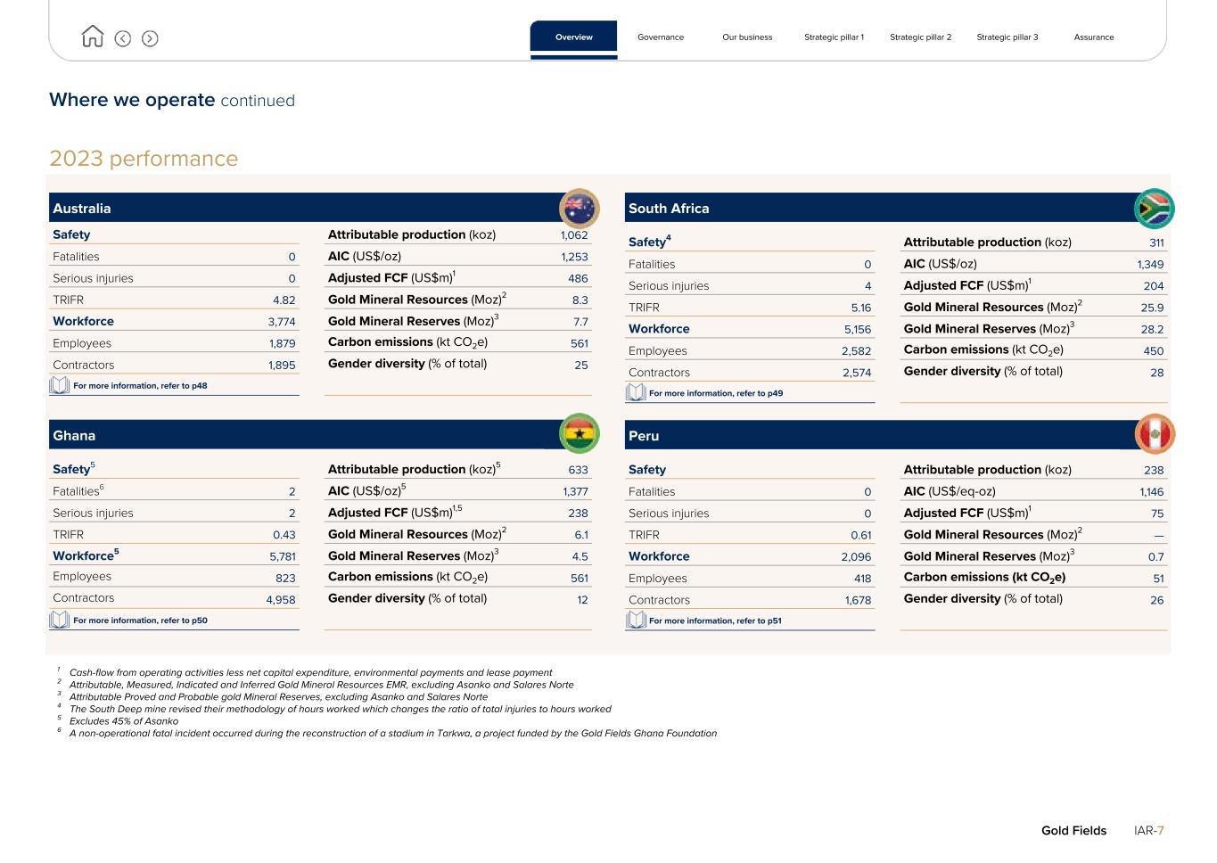Select Strategic pillar 3 tab
The height and width of the screenshot is (863, 1217).
click(x=1007, y=37)
